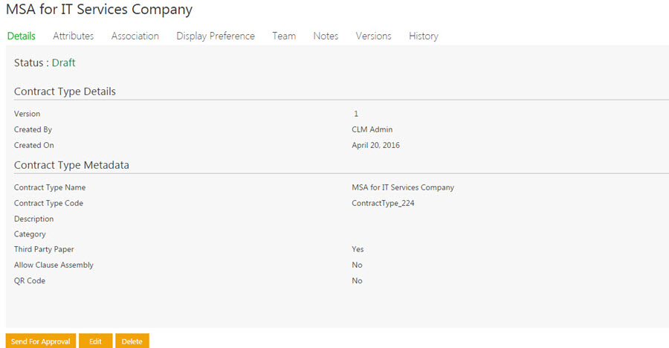
Task: Click the Contract Type Details section heading
Action: [65, 91]
